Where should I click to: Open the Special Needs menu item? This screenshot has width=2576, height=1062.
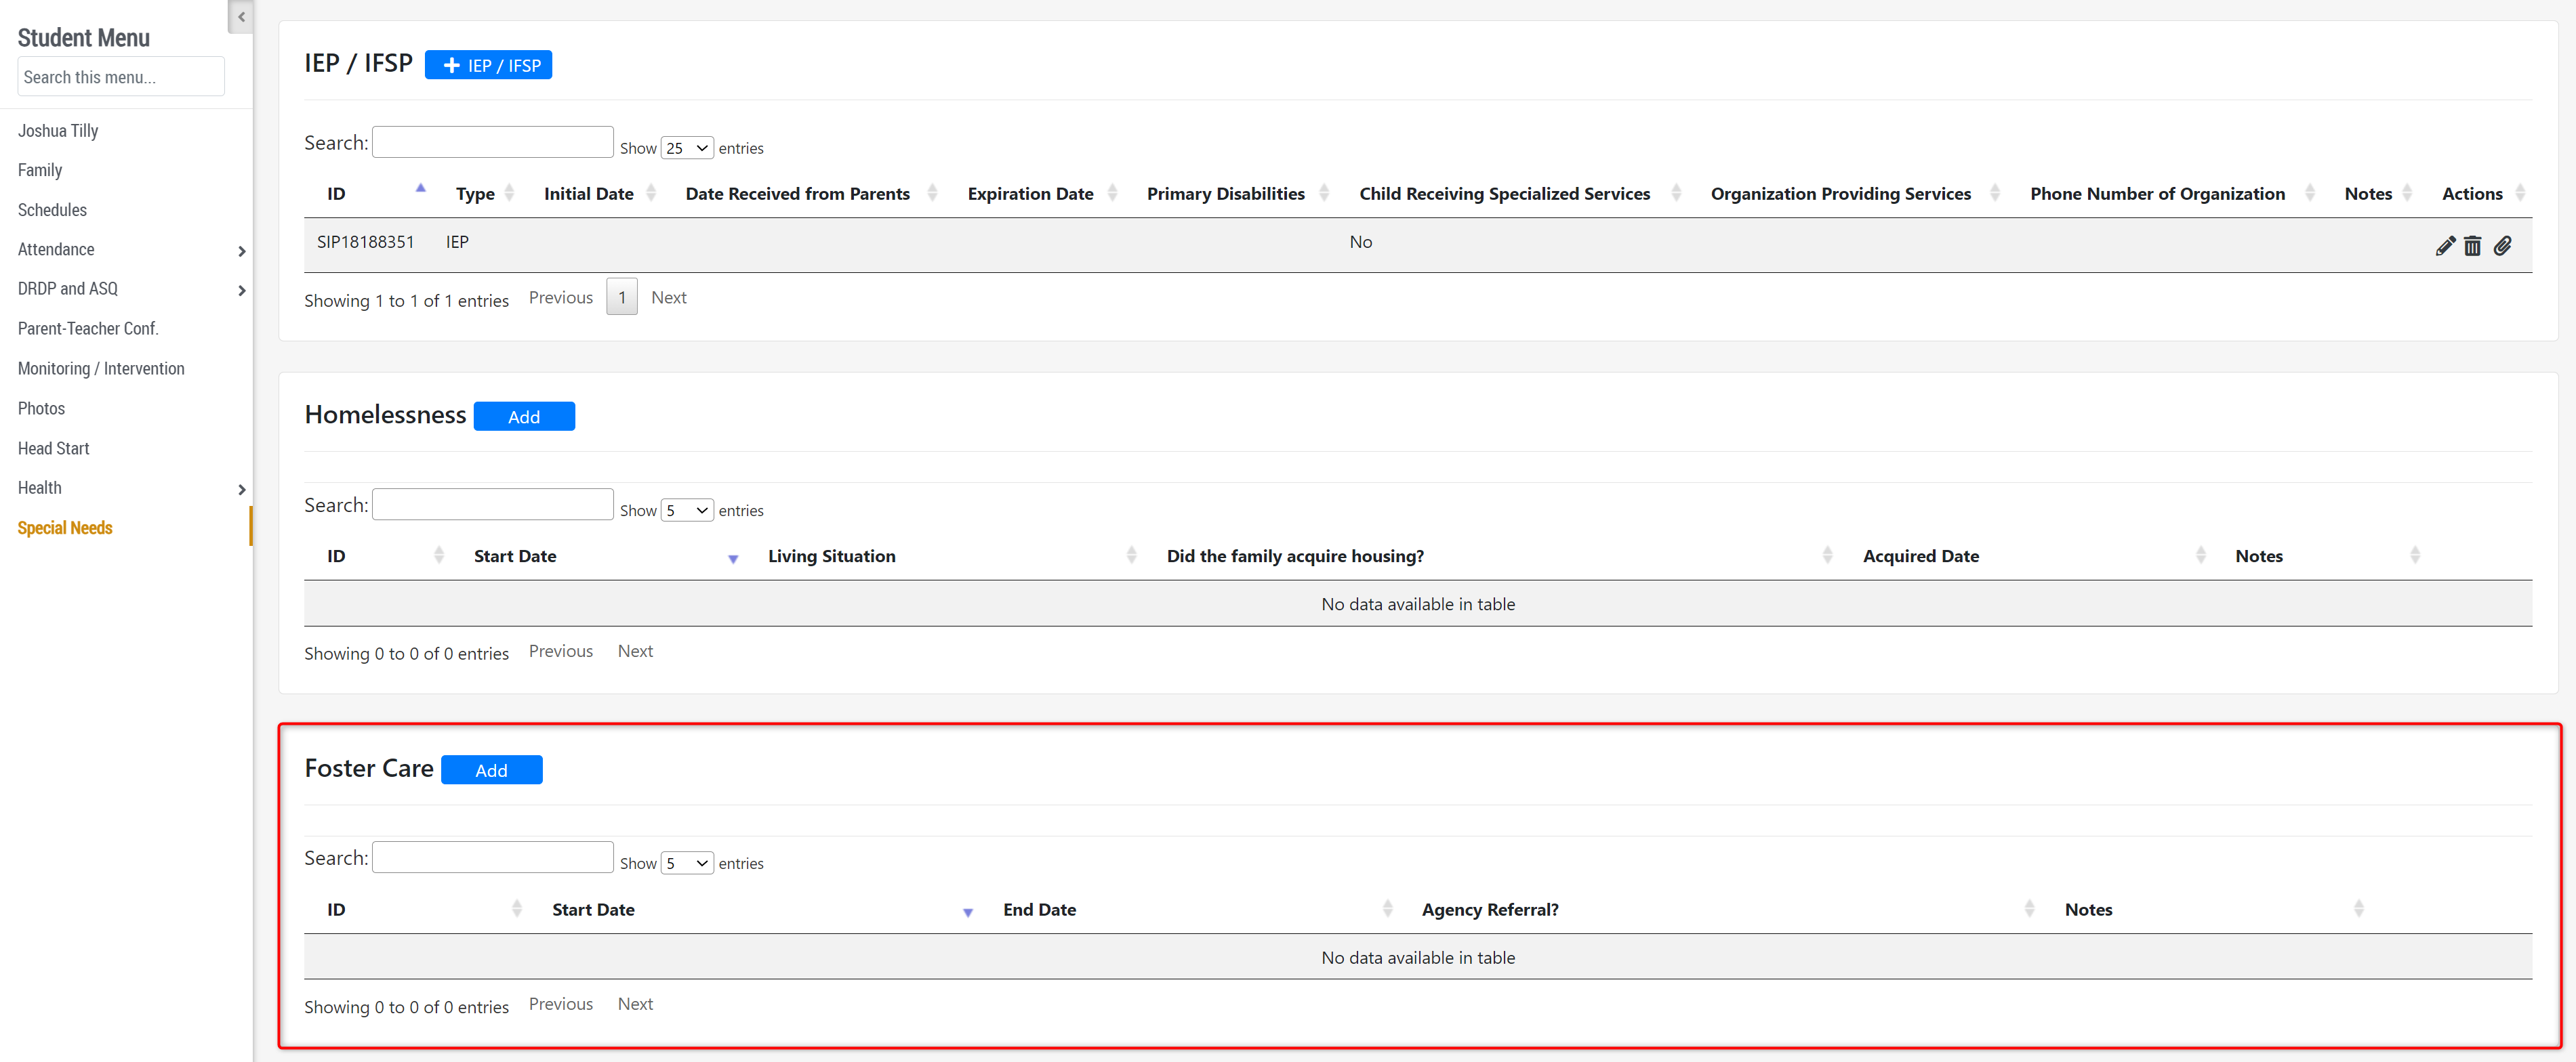click(65, 528)
